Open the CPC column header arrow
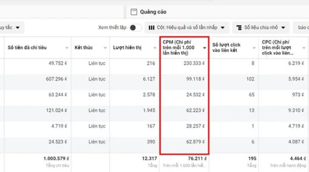The height and width of the screenshot is (172, 309). 304,48
